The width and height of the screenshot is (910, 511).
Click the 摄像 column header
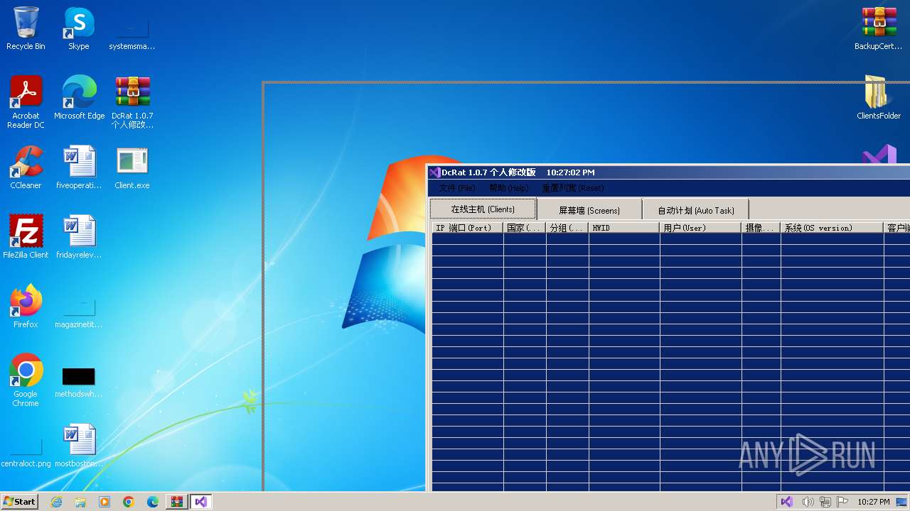(761, 228)
